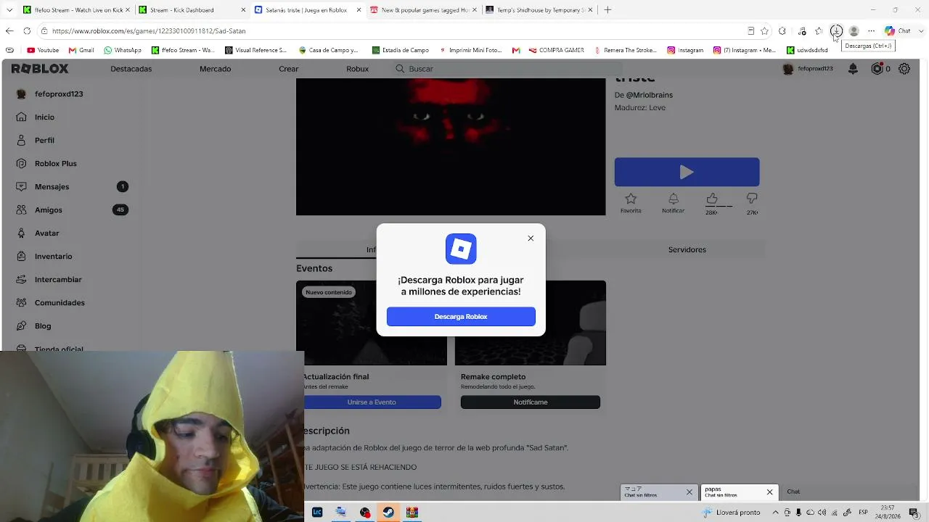Open the Gmail bookmark
929x522 pixels.
[x=81, y=51]
